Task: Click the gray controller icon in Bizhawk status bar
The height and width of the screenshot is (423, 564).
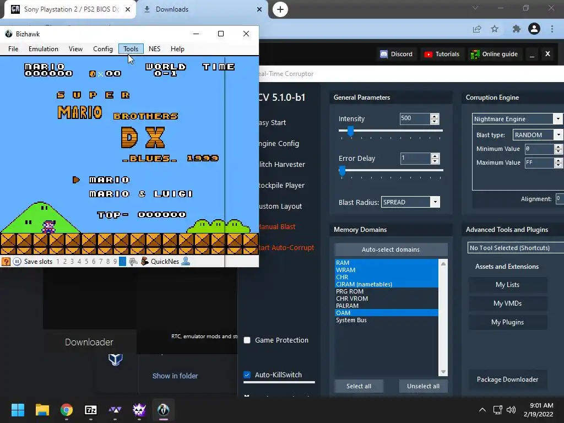Action: click(133, 262)
